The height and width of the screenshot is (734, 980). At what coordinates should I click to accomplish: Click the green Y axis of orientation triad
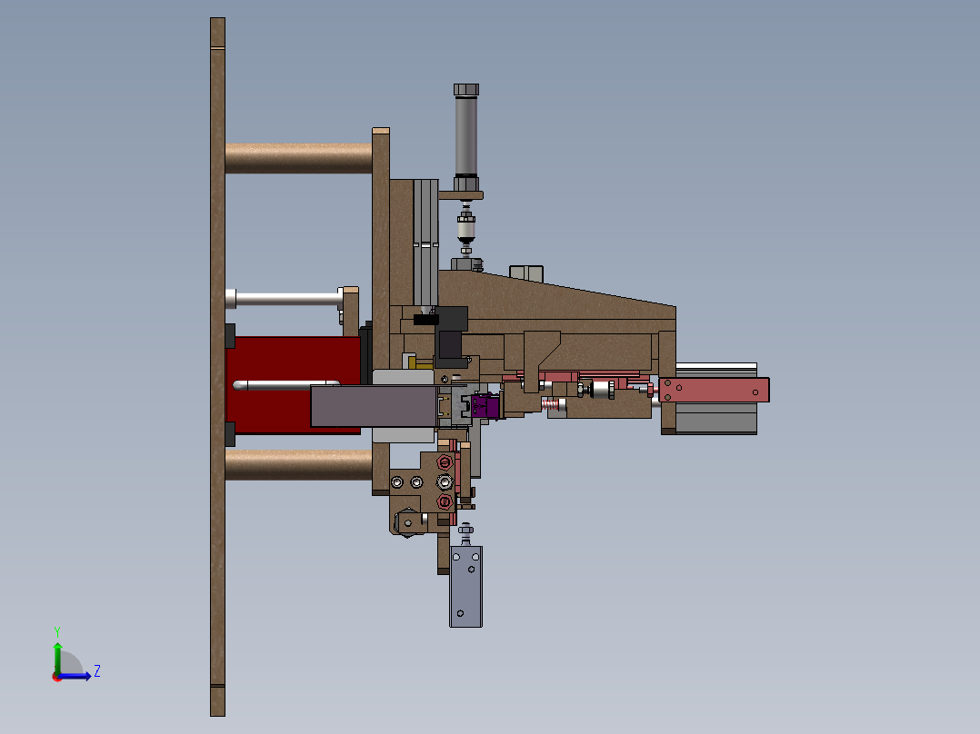57,657
